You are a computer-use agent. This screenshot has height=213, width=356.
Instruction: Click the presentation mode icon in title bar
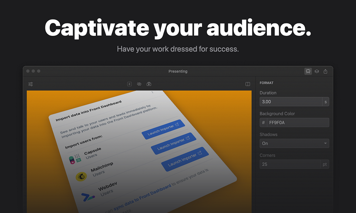click(308, 71)
